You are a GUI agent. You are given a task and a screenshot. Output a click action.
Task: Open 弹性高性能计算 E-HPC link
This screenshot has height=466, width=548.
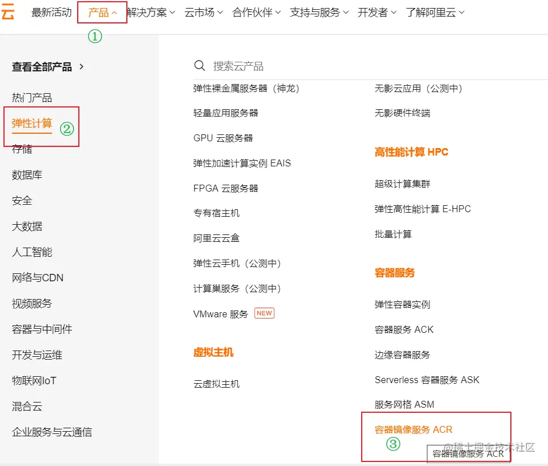[422, 209]
